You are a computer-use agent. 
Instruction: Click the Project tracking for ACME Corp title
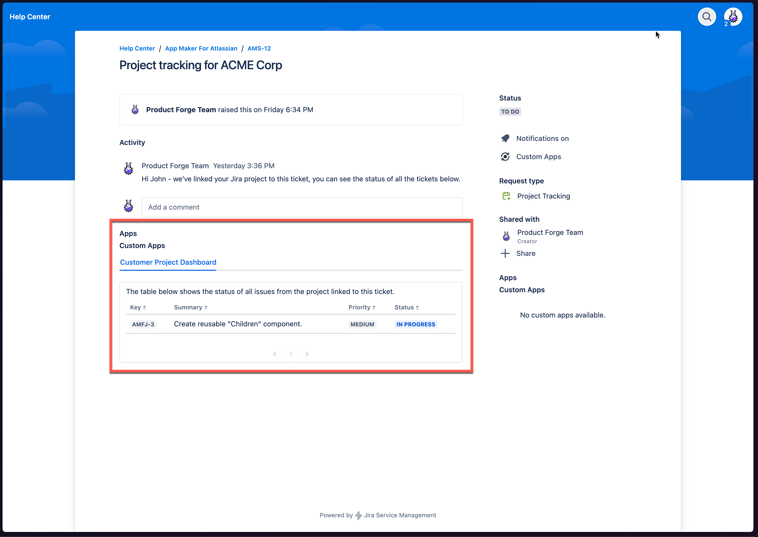coord(200,65)
